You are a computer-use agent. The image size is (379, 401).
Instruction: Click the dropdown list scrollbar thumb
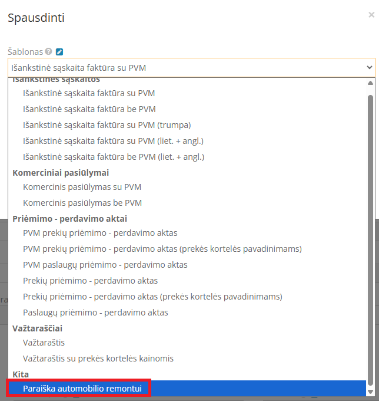coord(370,236)
